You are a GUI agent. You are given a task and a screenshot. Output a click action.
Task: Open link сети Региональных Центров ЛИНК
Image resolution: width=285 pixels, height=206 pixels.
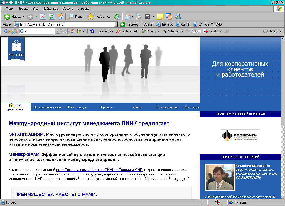click(99, 170)
